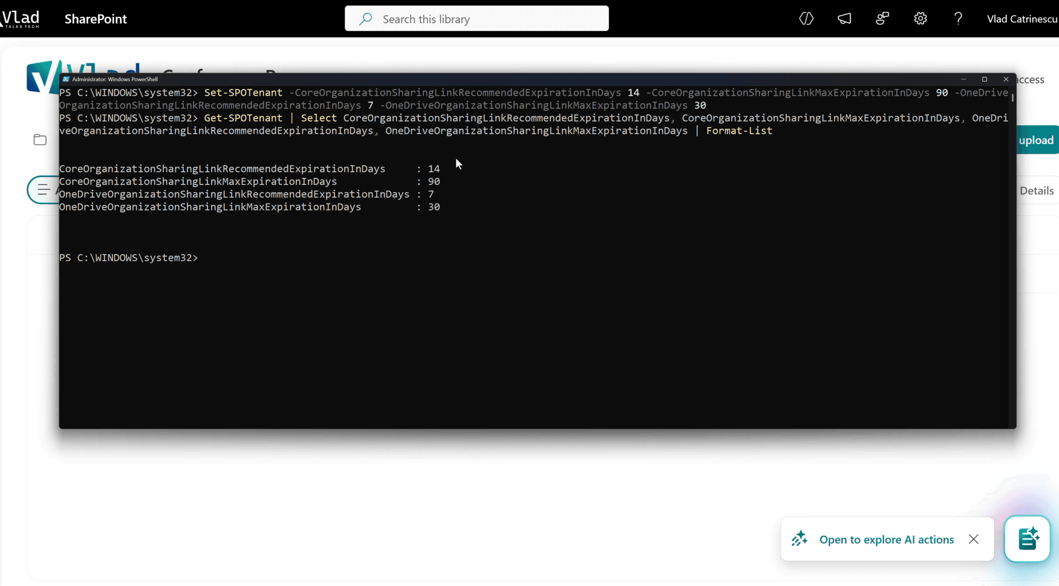
Task: Click the SharePoint app title
Action: click(x=96, y=19)
